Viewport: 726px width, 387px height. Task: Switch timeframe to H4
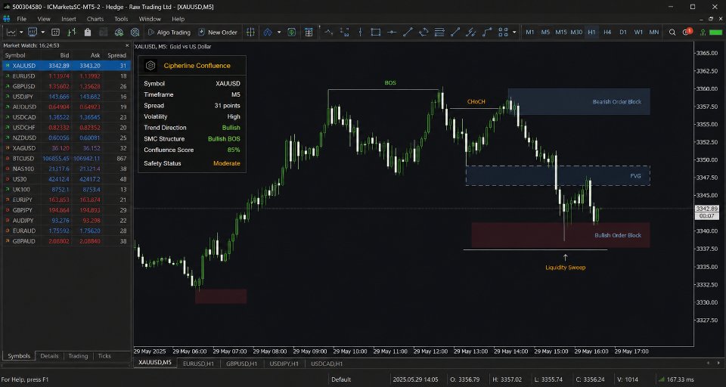pos(607,33)
